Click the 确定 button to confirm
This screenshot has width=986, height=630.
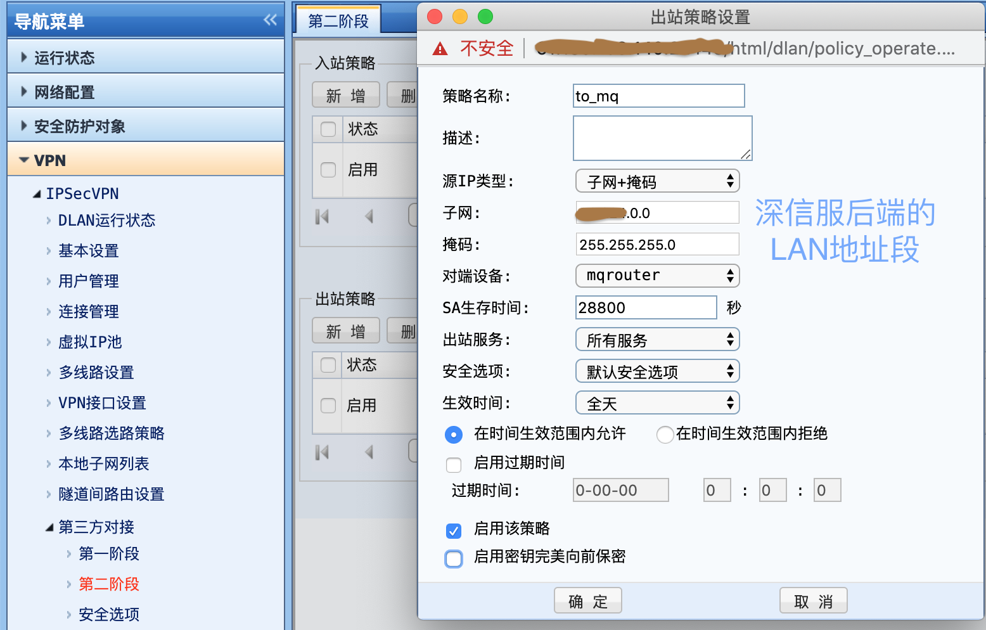coord(587,601)
